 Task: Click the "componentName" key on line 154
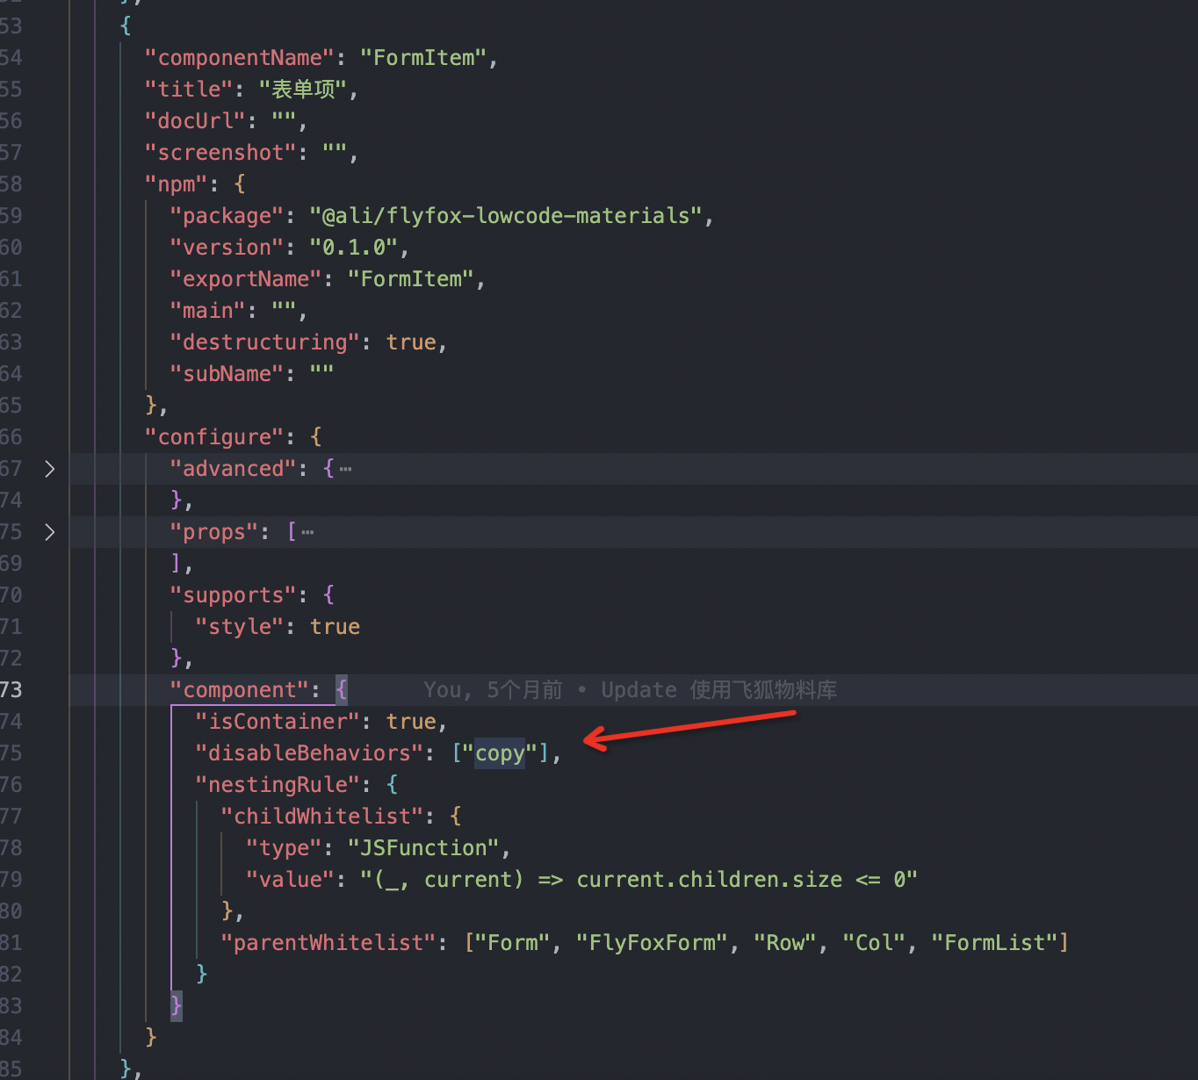pyautogui.click(x=237, y=57)
